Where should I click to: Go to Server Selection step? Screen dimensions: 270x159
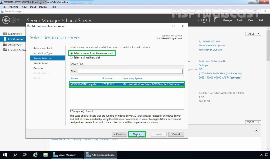pyautogui.click(x=47, y=58)
